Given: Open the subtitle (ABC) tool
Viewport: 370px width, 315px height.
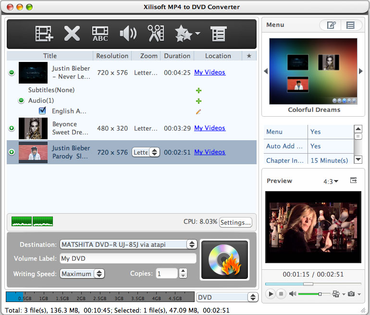Looking at the screenshot, I should point(100,34).
